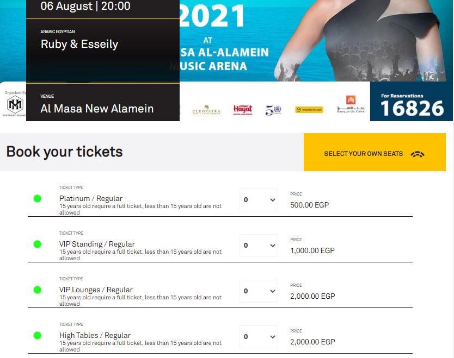Image resolution: width=454 pixels, height=358 pixels.
Task: Click the yellow TicketsMarche.com logo
Action: [x=309, y=110]
